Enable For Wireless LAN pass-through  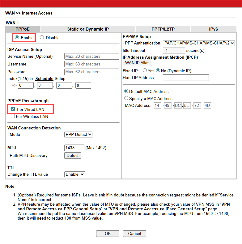13,116
